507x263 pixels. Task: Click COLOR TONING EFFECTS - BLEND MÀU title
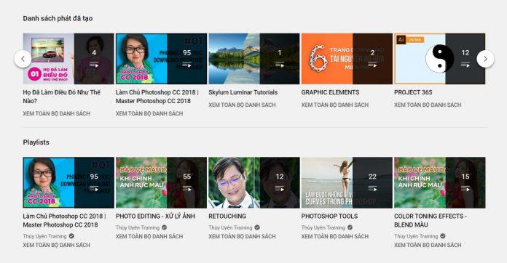[431, 220]
